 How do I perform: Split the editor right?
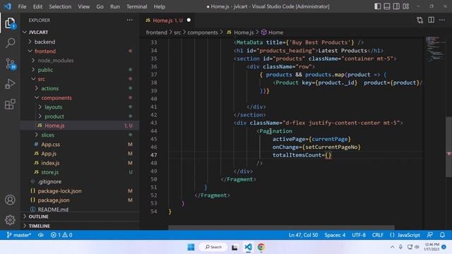coord(431,20)
